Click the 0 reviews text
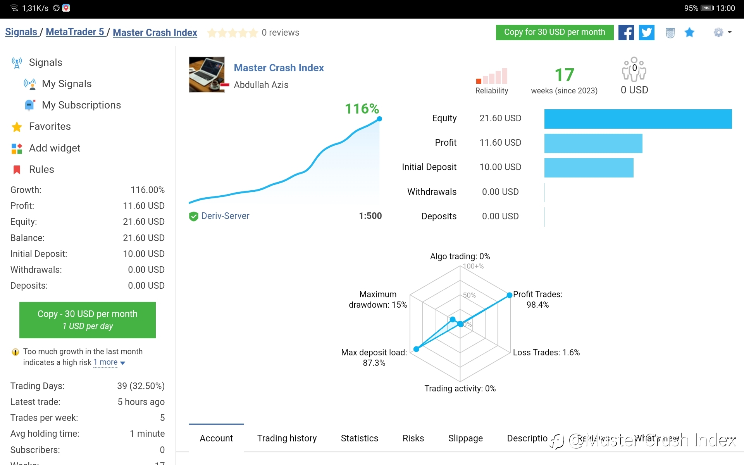 (281, 33)
